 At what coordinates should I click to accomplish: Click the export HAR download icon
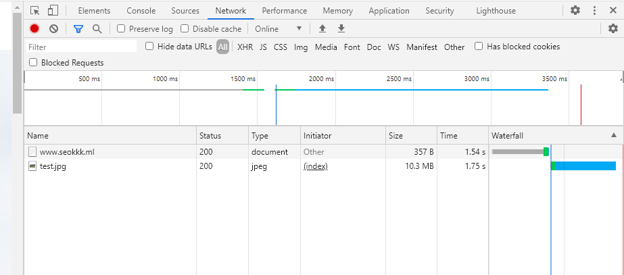[x=341, y=28]
